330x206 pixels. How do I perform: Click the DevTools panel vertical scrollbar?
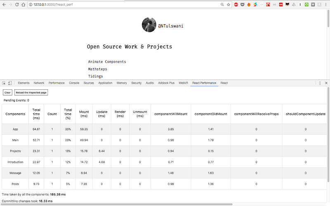point(328,135)
